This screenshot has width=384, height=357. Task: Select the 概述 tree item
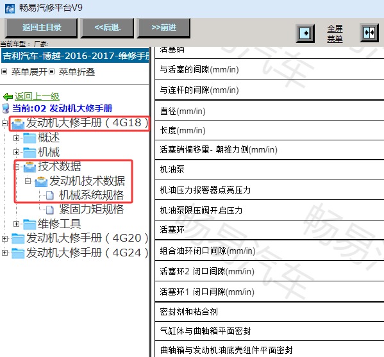(49, 138)
